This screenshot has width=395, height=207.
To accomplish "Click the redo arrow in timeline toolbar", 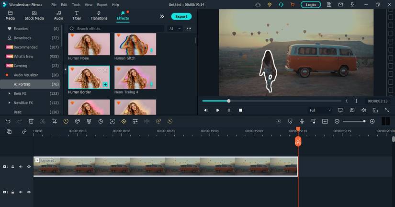I will (20, 121).
